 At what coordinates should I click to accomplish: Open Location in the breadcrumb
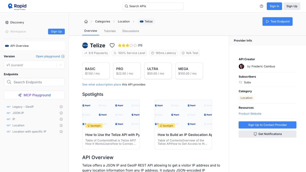coord(124,22)
